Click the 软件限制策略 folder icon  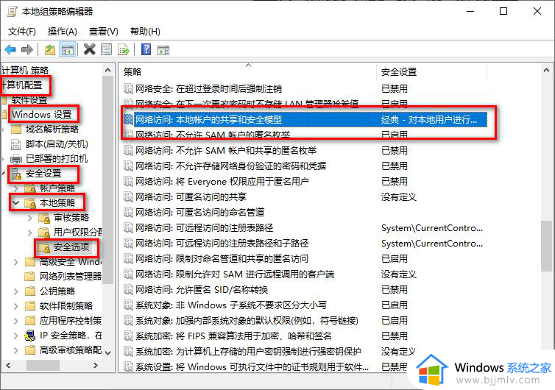[x=30, y=306]
